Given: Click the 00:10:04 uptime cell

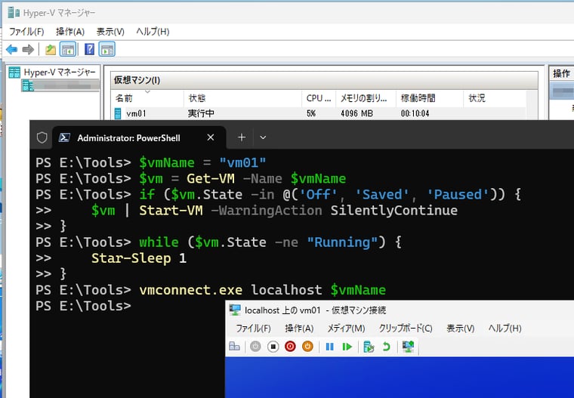Looking at the screenshot, I should (415, 113).
